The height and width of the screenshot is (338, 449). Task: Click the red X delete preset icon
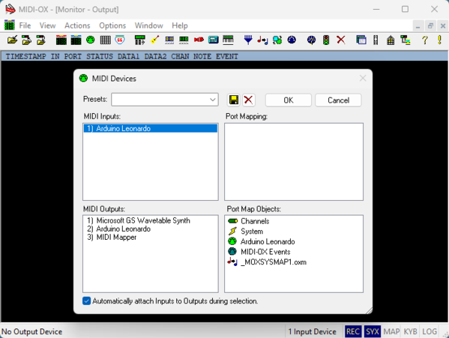click(248, 100)
